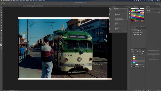
Task: Select the Cyan layer thumbnail
Action: (x=134, y=63)
